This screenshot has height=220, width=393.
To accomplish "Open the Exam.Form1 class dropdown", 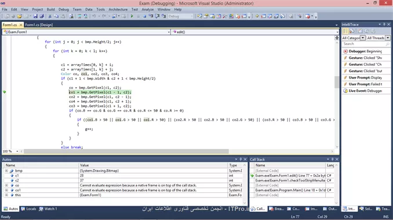I will click(169, 32).
